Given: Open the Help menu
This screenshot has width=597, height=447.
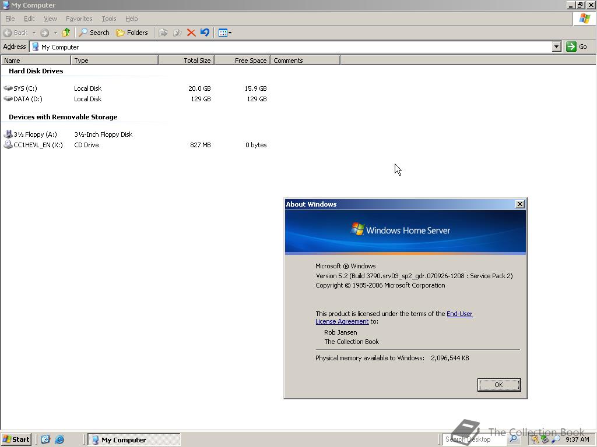Looking at the screenshot, I should click(x=131, y=19).
